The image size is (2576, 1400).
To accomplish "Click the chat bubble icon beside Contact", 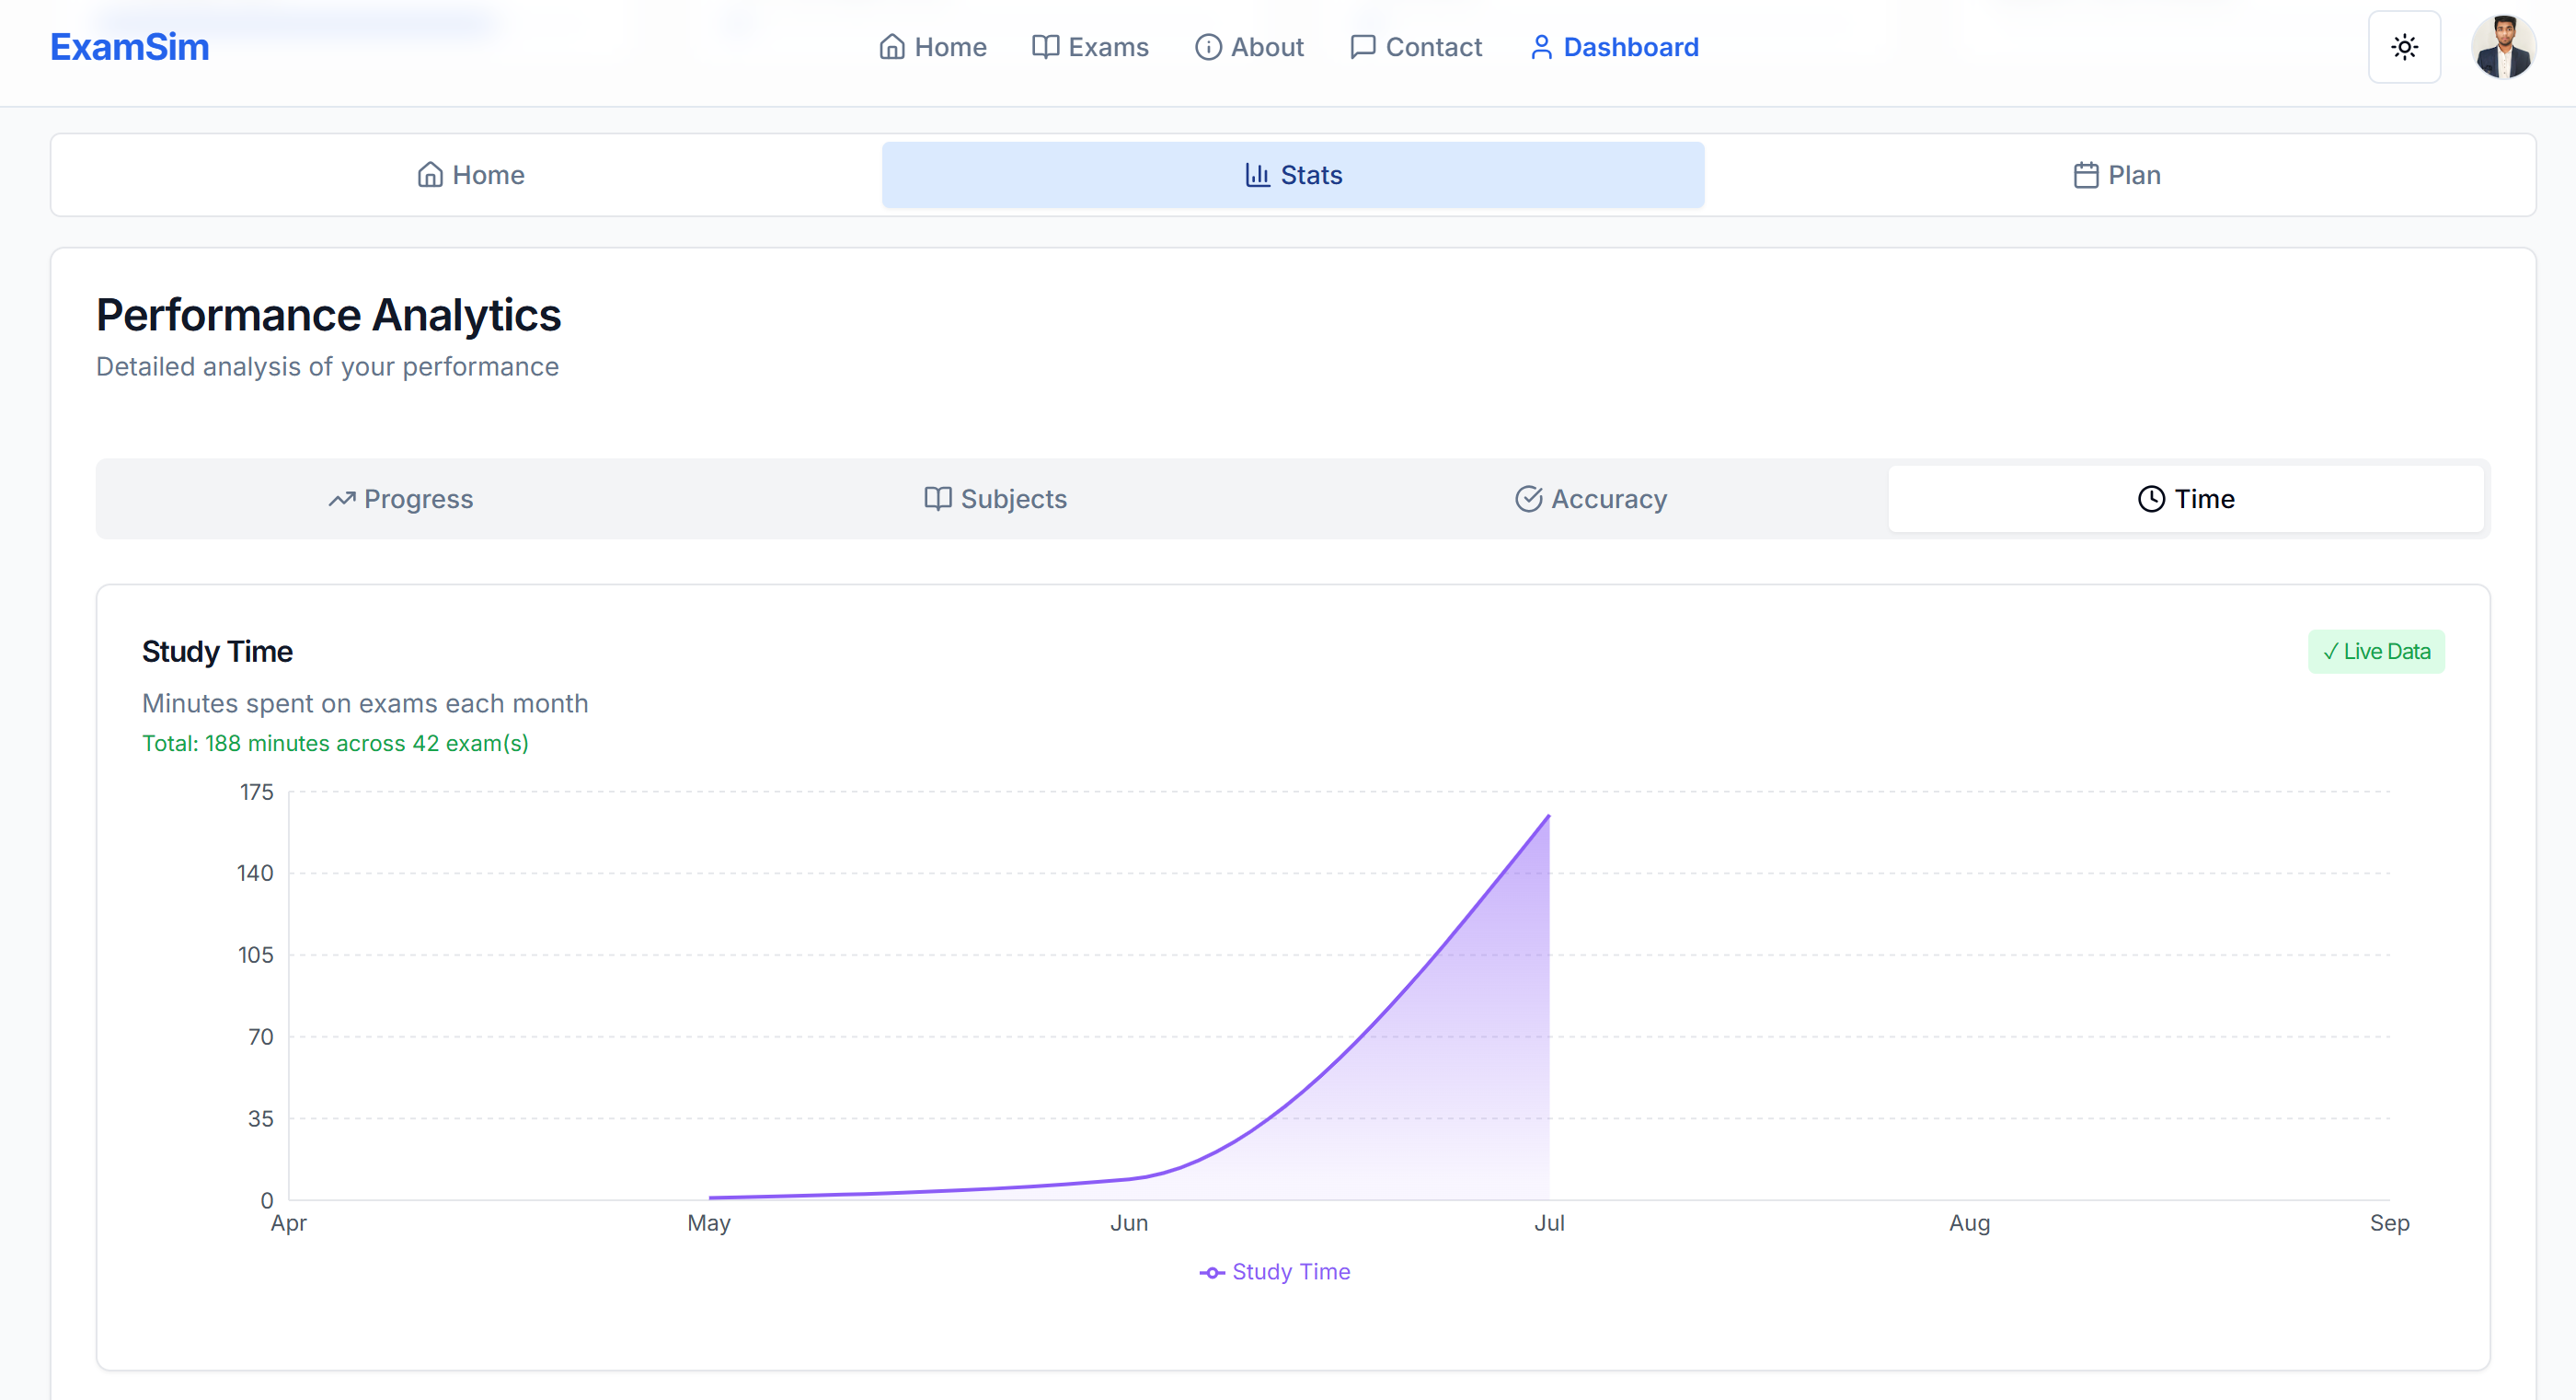I will pos(1362,47).
